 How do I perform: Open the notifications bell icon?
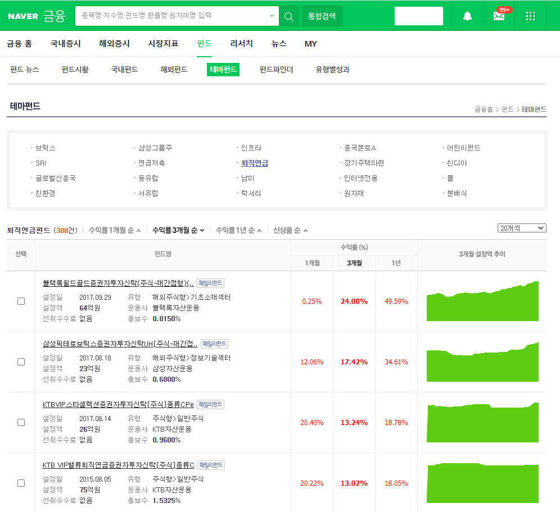[x=467, y=16]
